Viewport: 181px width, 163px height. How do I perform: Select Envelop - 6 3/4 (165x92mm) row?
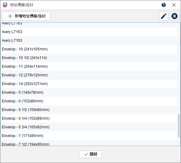[x=89, y=127]
